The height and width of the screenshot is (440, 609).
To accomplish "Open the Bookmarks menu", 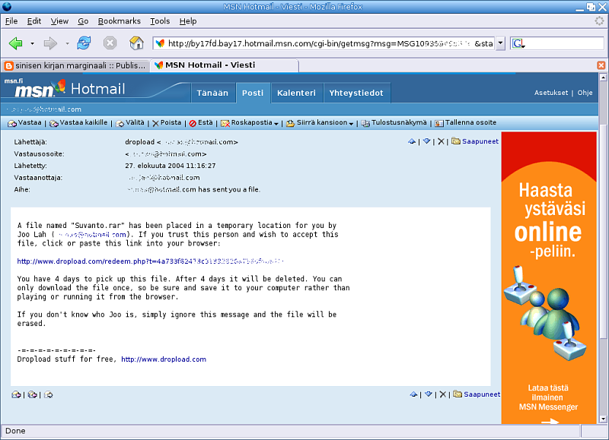I will coord(119,21).
